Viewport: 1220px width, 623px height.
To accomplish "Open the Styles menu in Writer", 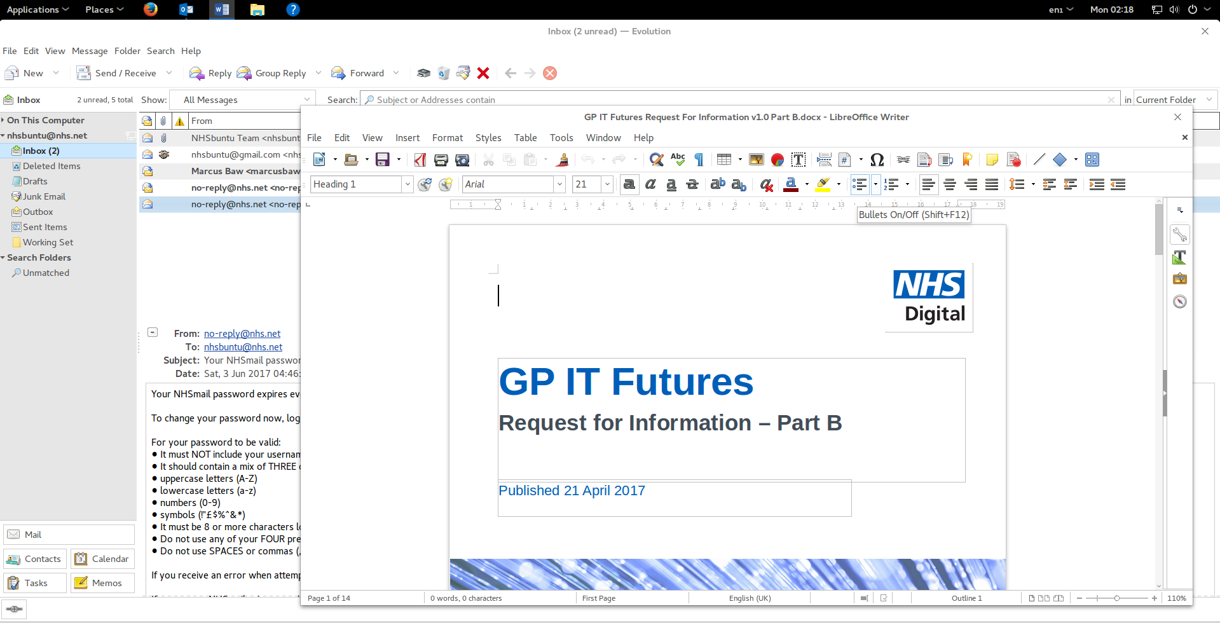I will [x=488, y=138].
